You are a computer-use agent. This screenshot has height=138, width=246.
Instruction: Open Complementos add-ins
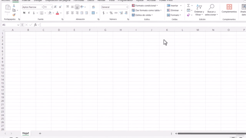pyautogui.click(x=229, y=9)
